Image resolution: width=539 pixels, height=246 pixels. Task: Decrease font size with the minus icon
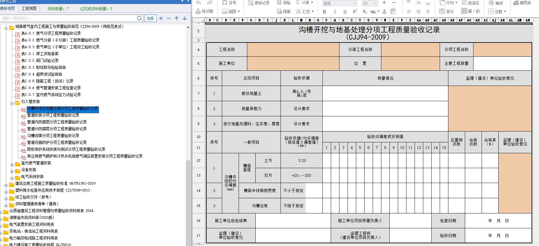coord(393,2)
